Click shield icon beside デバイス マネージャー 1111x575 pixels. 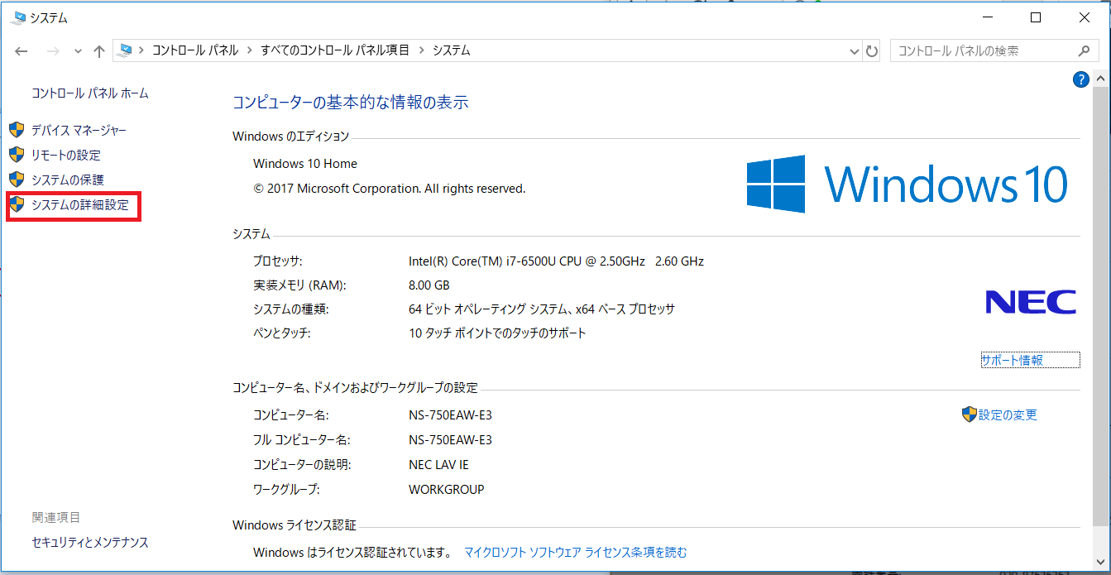(x=17, y=130)
